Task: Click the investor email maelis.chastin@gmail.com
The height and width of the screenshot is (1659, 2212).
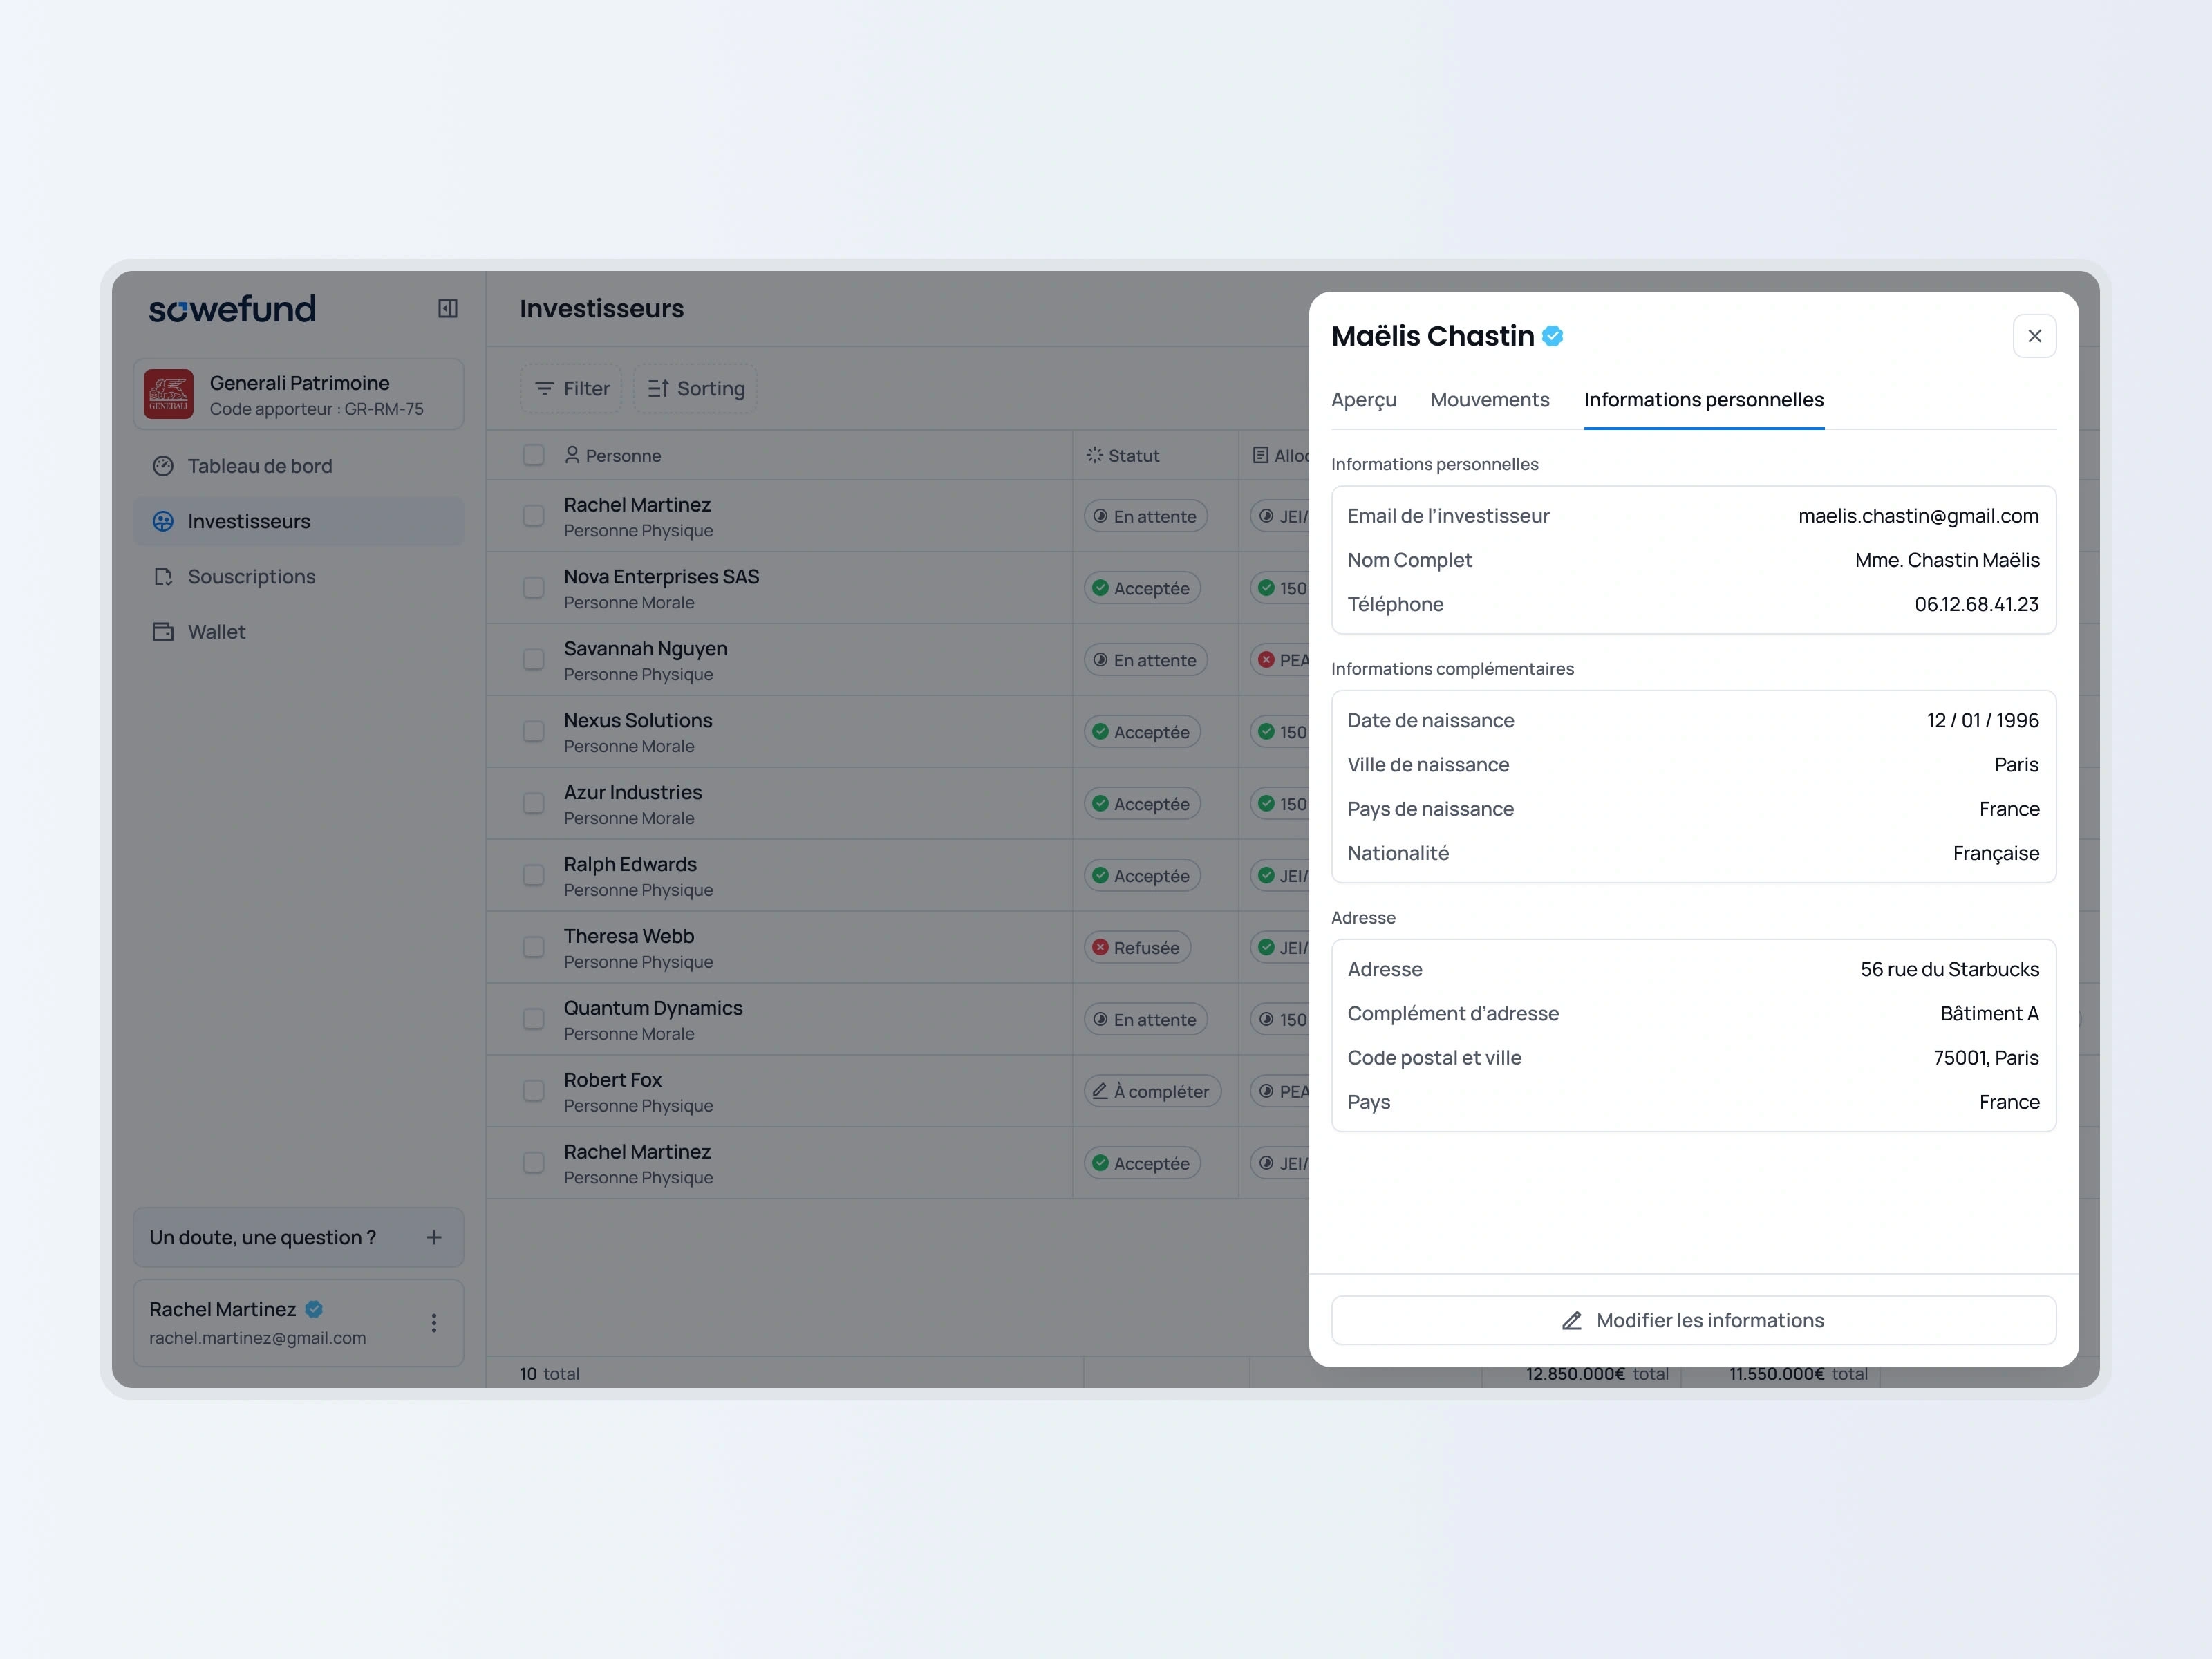Action: 1917,516
